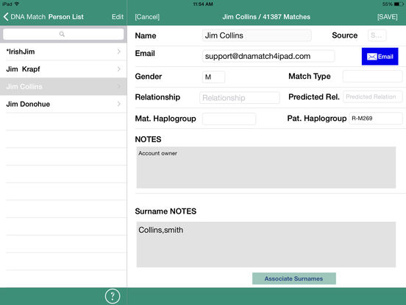Click the Source input field
The width and height of the screenshot is (406, 305).
click(377, 35)
